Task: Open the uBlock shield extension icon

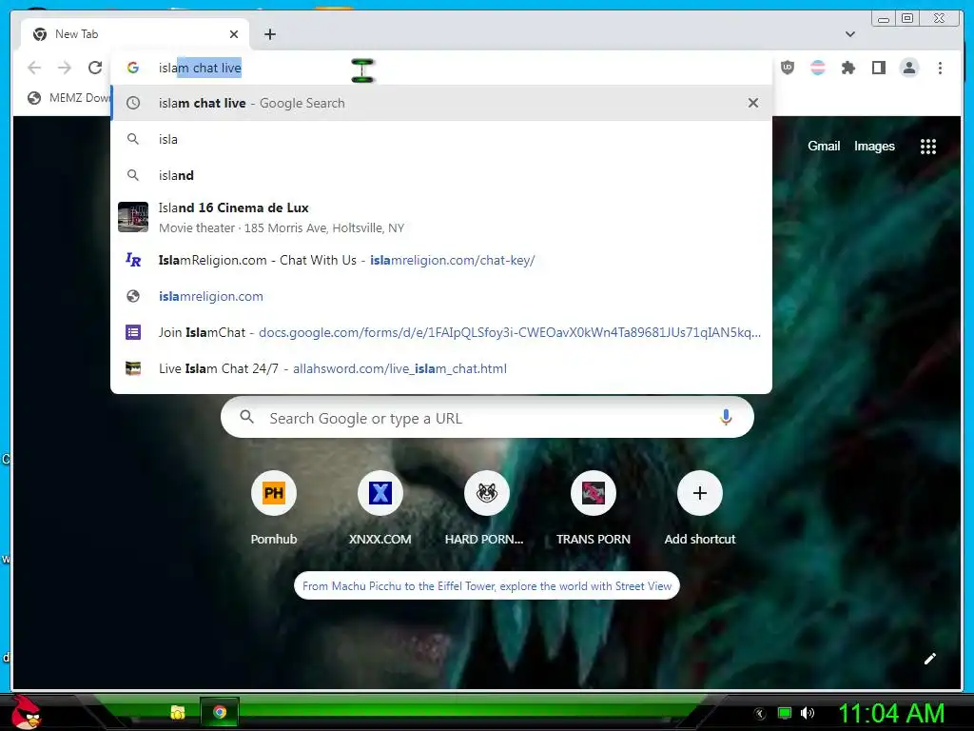Action: (x=788, y=68)
